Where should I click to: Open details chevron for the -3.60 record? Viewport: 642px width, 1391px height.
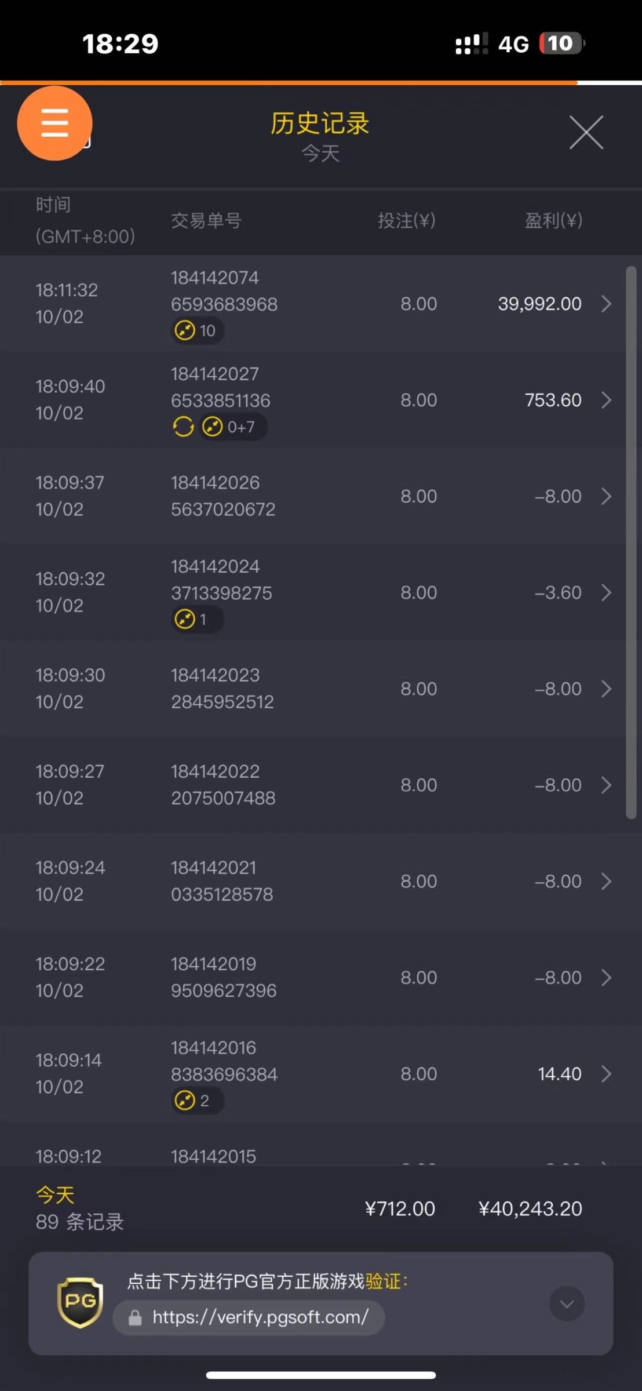[606, 592]
